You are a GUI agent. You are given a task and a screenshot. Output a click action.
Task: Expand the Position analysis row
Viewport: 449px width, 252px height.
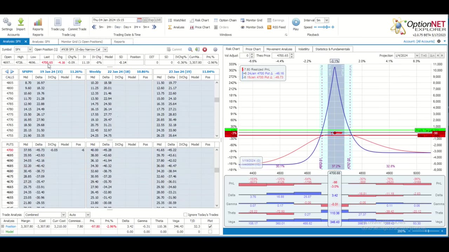[2, 226]
